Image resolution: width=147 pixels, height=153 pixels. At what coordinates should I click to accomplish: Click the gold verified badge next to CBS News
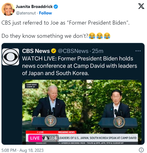click(54, 51)
